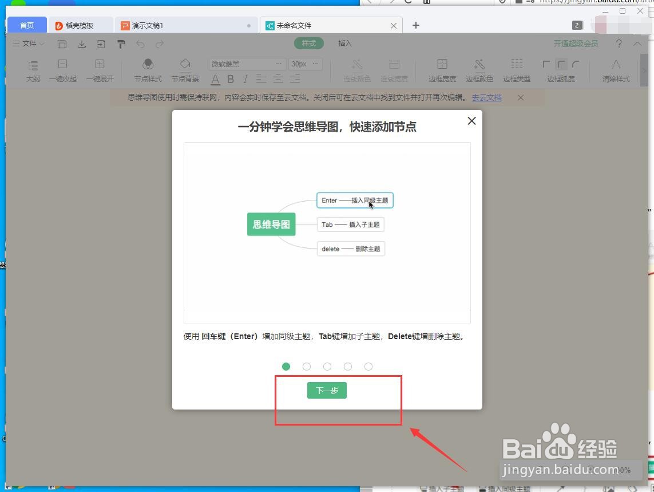
Task: Select fifth tutorial page dot
Action: [368, 367]
